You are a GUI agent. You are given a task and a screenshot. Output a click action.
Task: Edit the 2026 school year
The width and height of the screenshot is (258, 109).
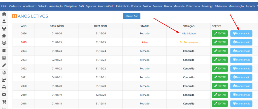pyautogui.click(x=220, y=34)
